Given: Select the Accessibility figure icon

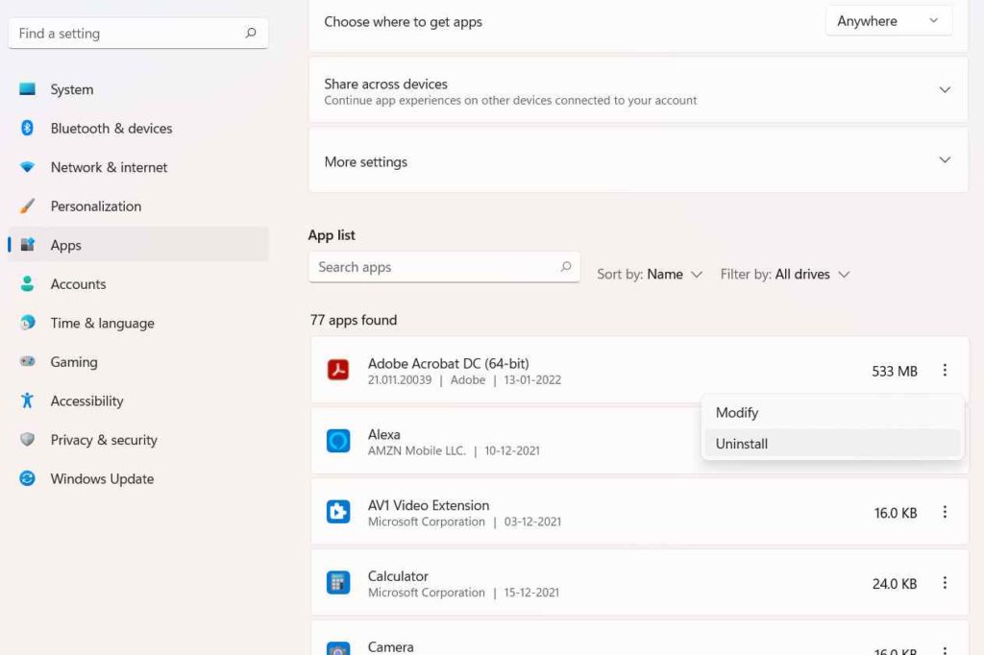Looking at the screenshot, I should (27, 400).
